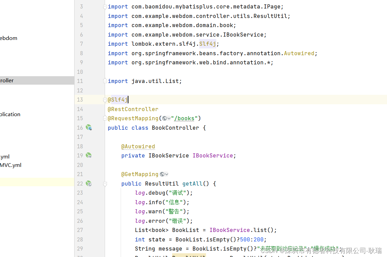This screenshot has width=387, height=257.
Task: Click the autowired dependency gutter icon on line 19
Action: (x=89, y=155)
